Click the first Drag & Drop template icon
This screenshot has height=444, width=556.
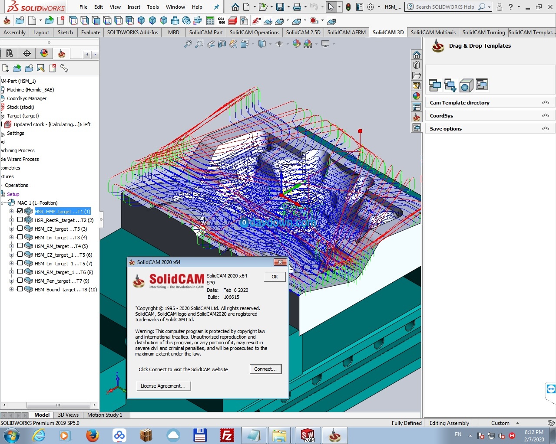(x=435, y=85)
